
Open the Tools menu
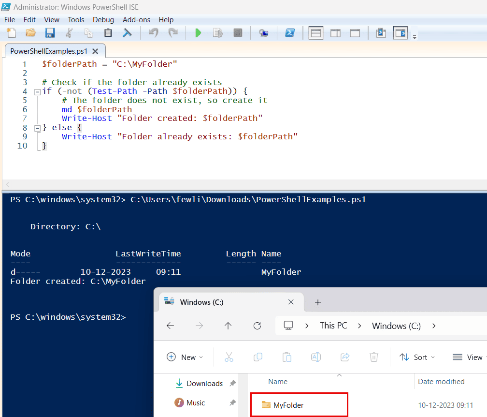coord(76,20)
